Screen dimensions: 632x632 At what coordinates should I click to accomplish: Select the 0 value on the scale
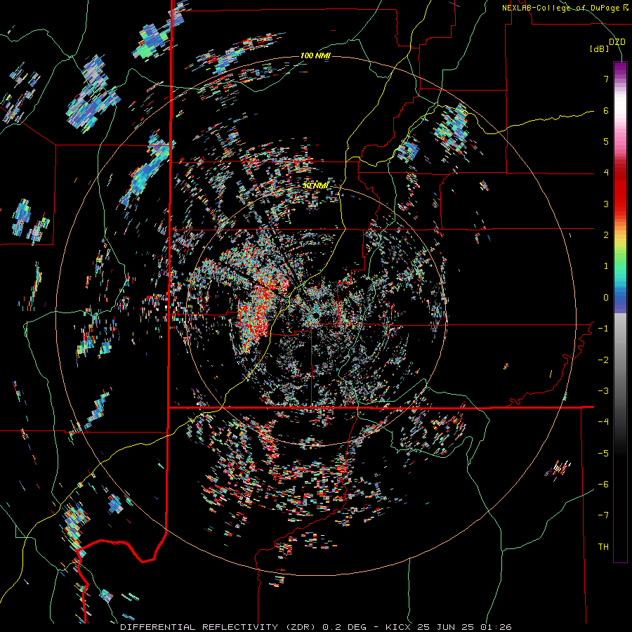click(x=606, y=298)
